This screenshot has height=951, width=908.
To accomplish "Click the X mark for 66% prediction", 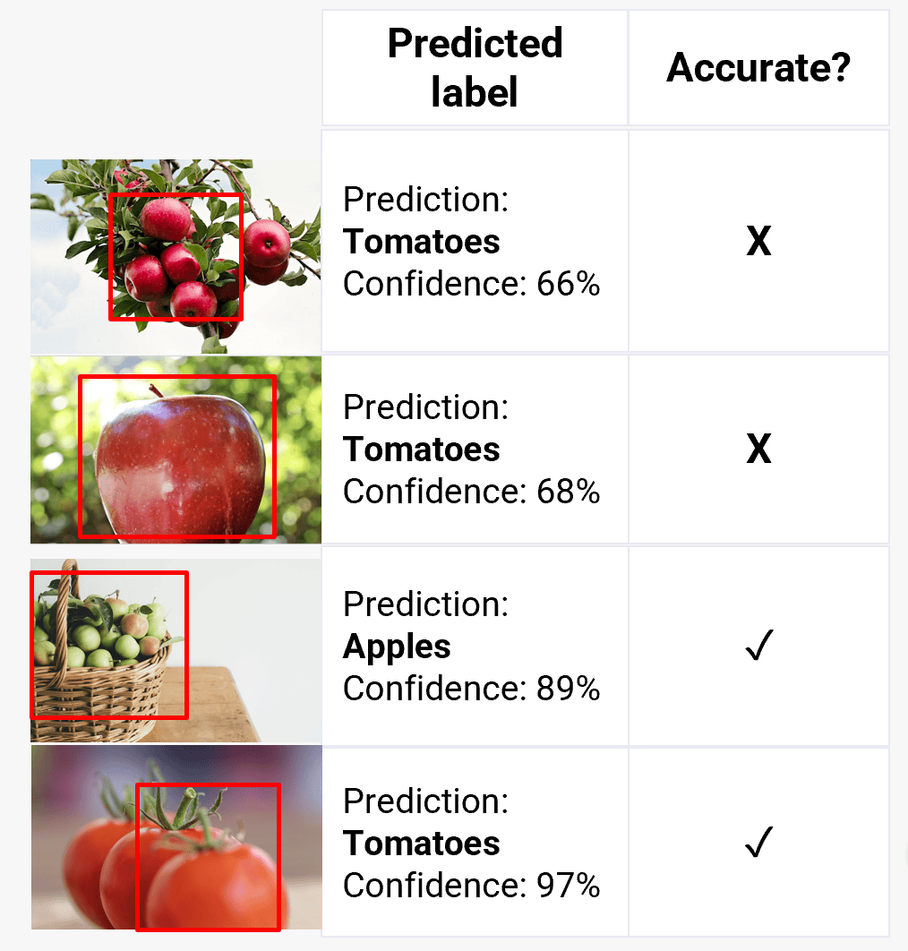I will pyautogui.click(x=758, y=242).
